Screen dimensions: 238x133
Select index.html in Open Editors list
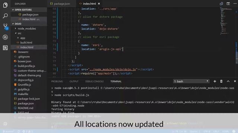pyautogui.click(x=29, y=19)
